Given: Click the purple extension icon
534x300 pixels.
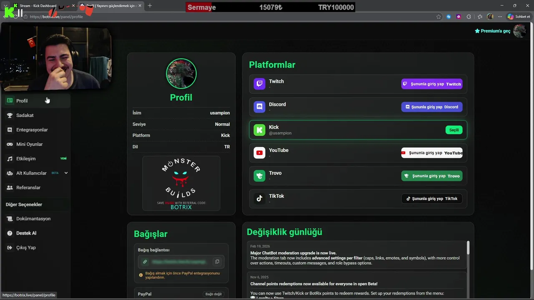Looking at the screenshot, I should 459,17.
